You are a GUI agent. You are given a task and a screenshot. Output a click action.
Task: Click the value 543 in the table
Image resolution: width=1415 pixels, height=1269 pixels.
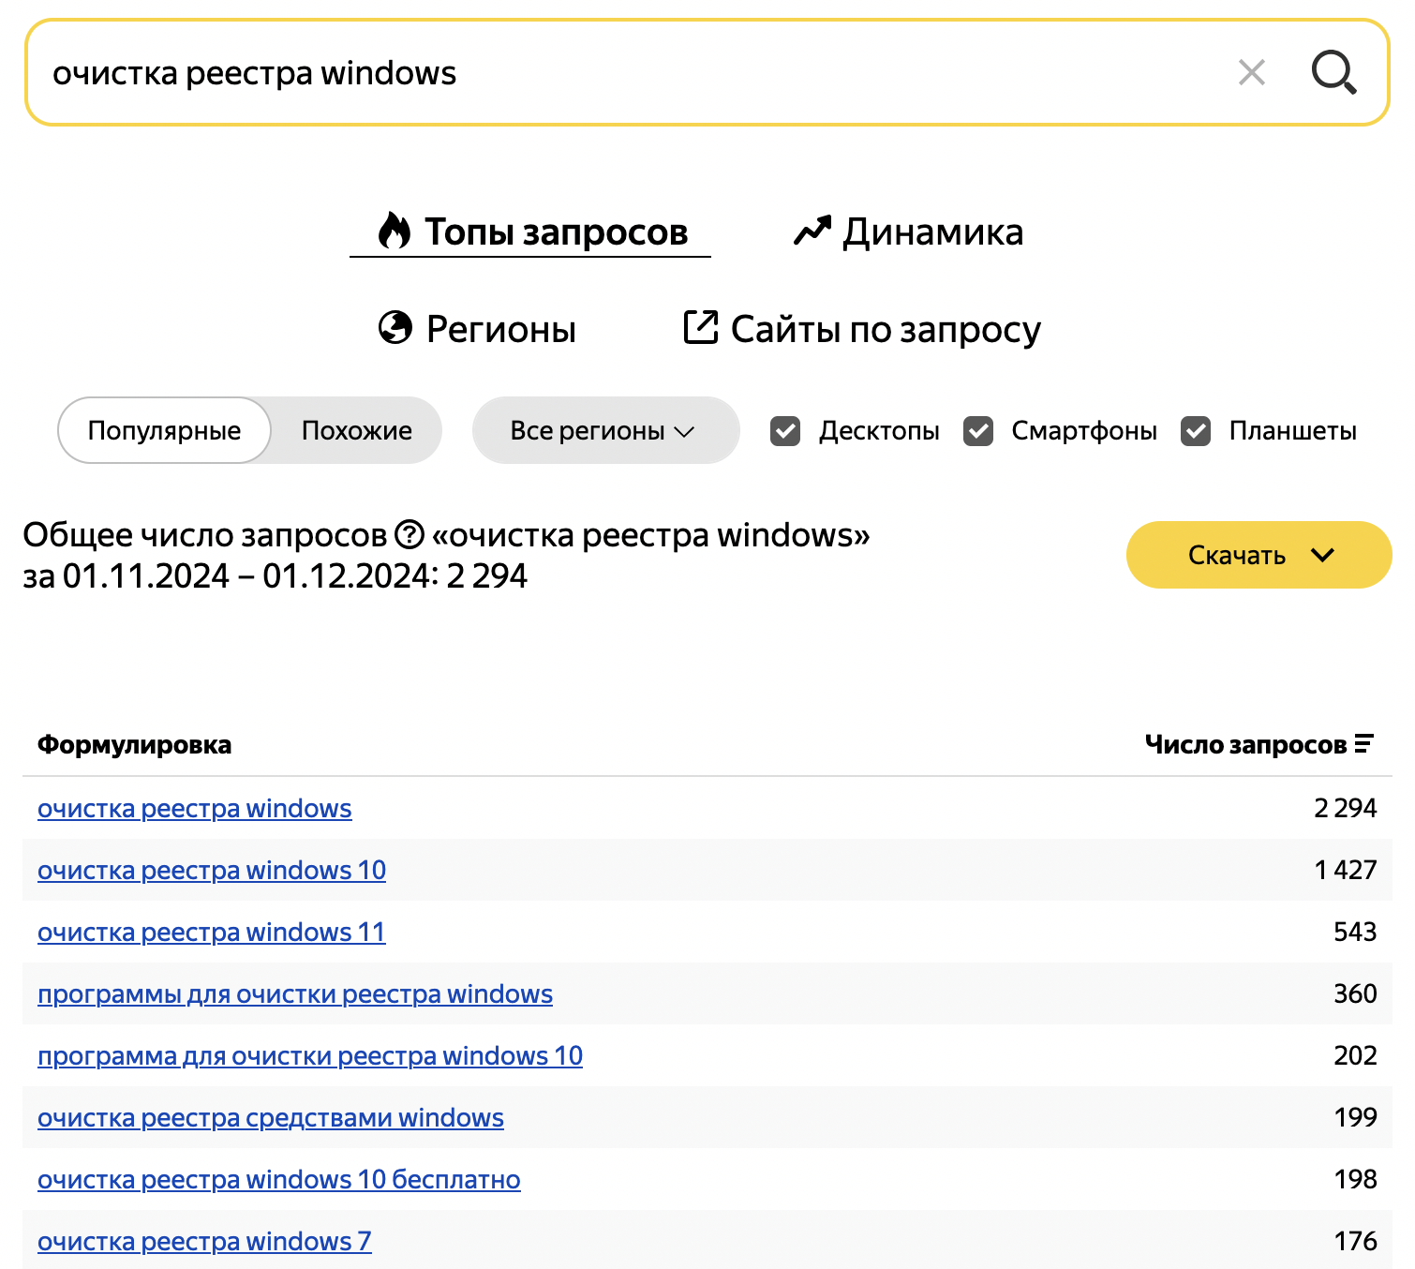coord(1355,932)
